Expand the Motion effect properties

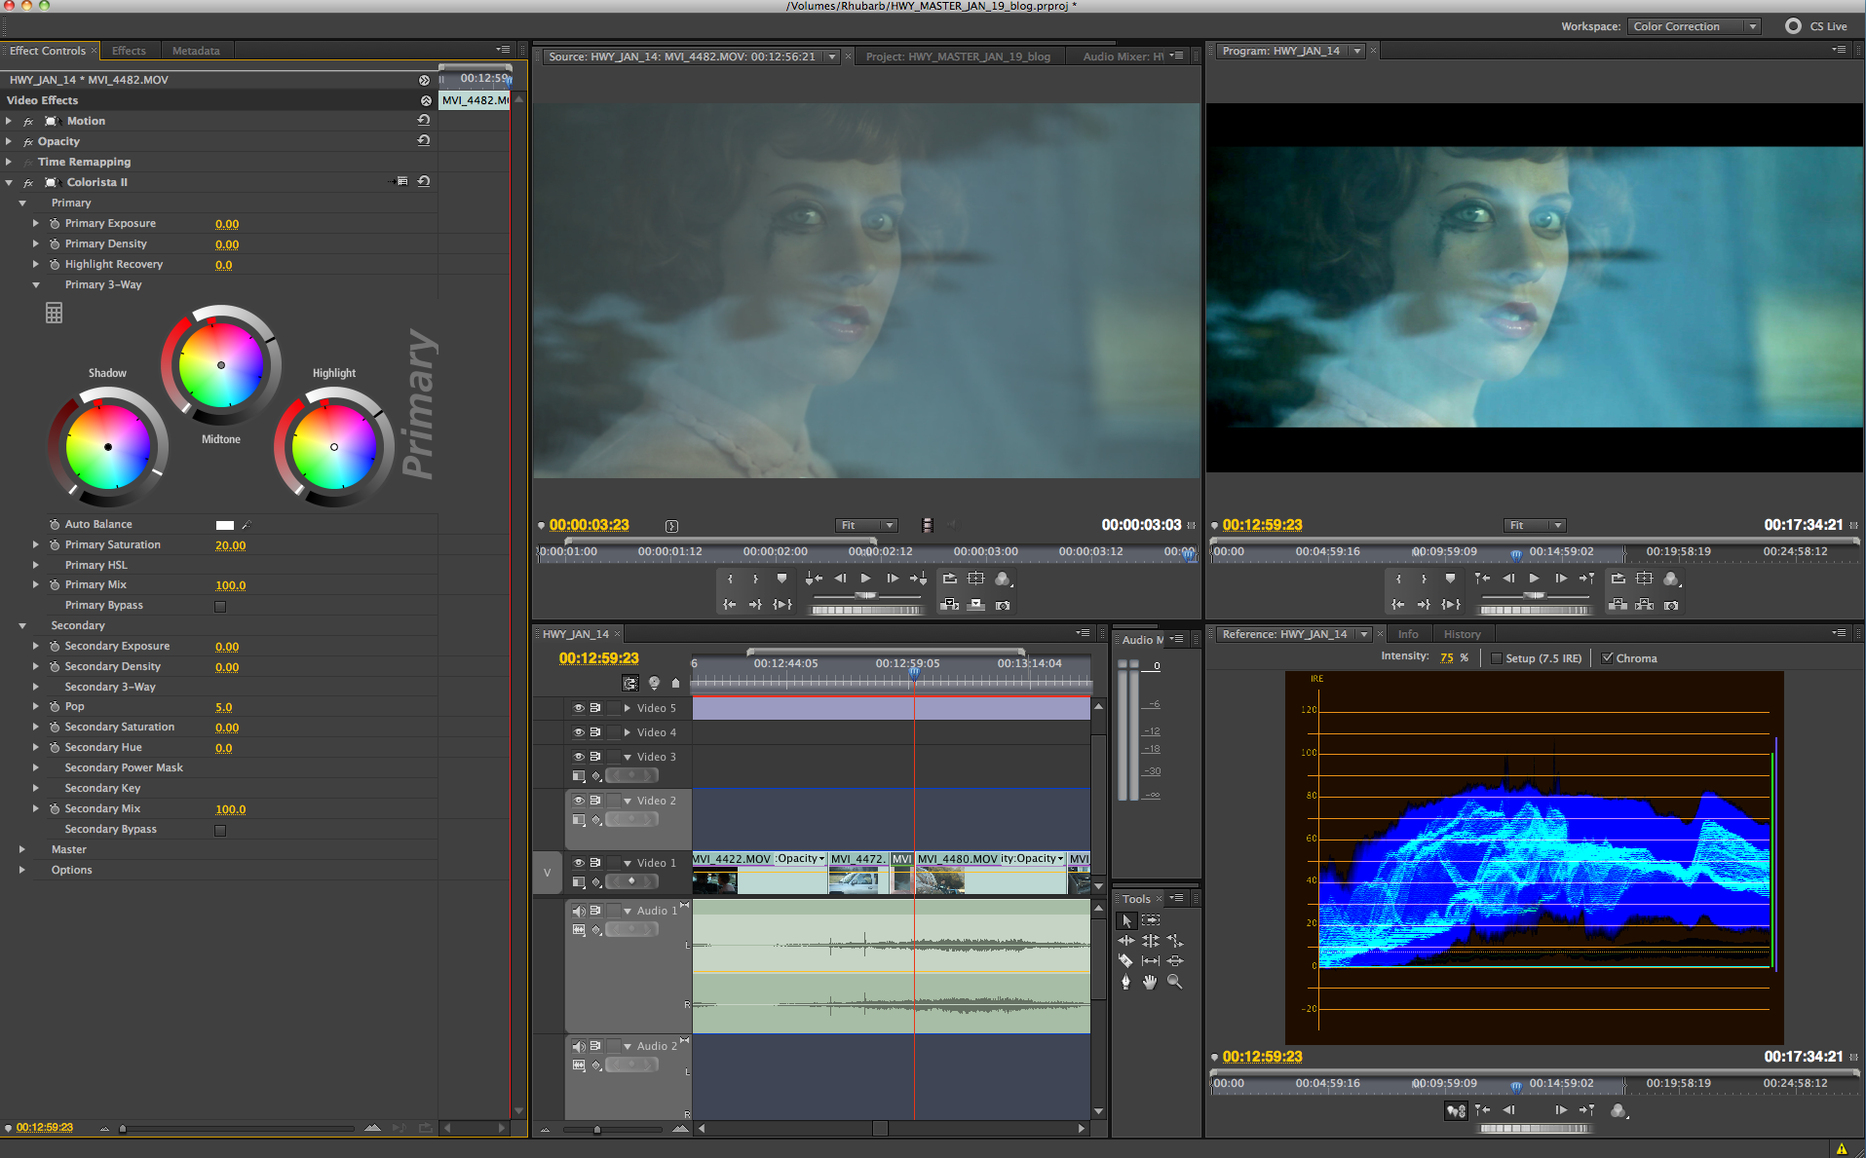tap(9, 121)
